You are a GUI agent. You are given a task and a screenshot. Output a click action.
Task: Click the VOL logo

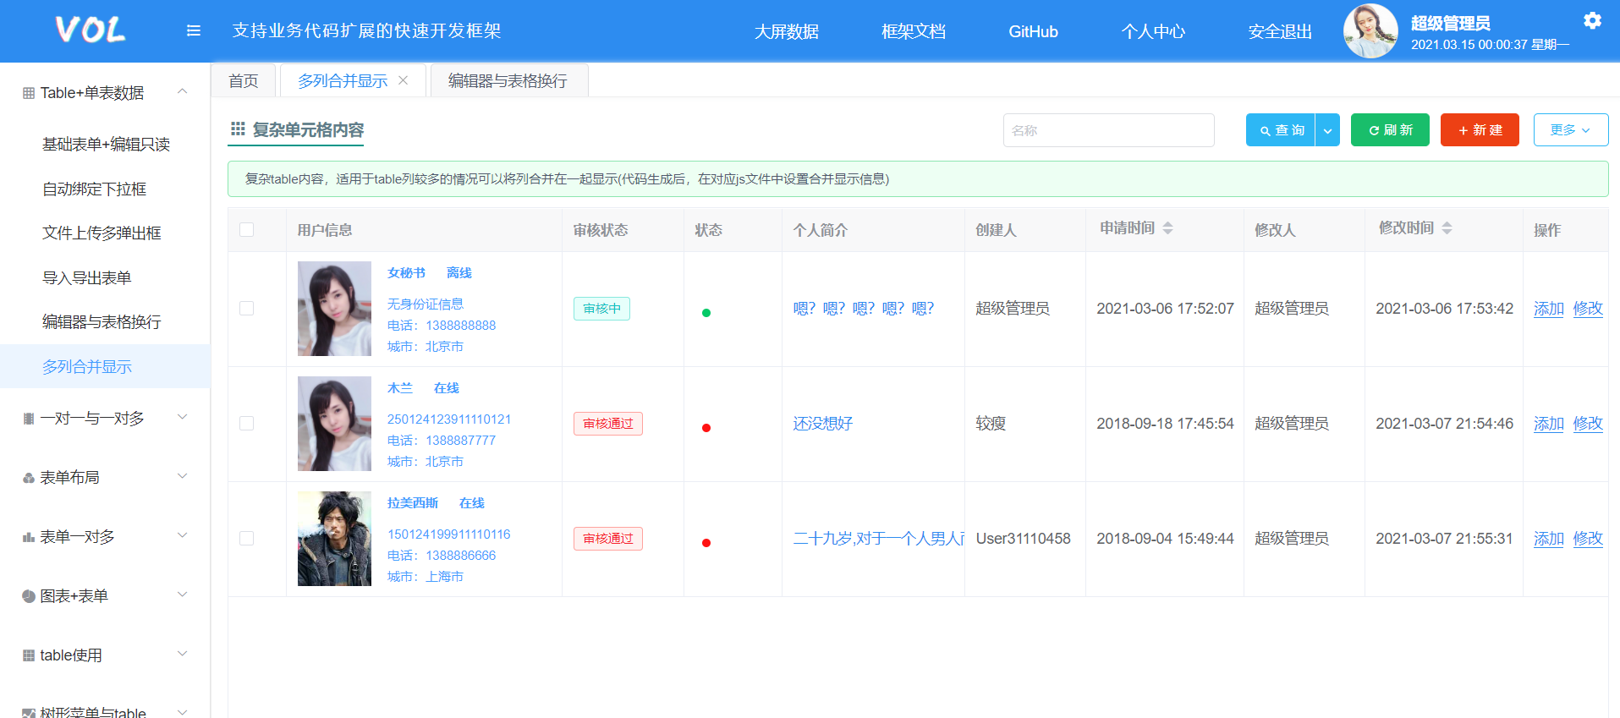pos(91,30)
